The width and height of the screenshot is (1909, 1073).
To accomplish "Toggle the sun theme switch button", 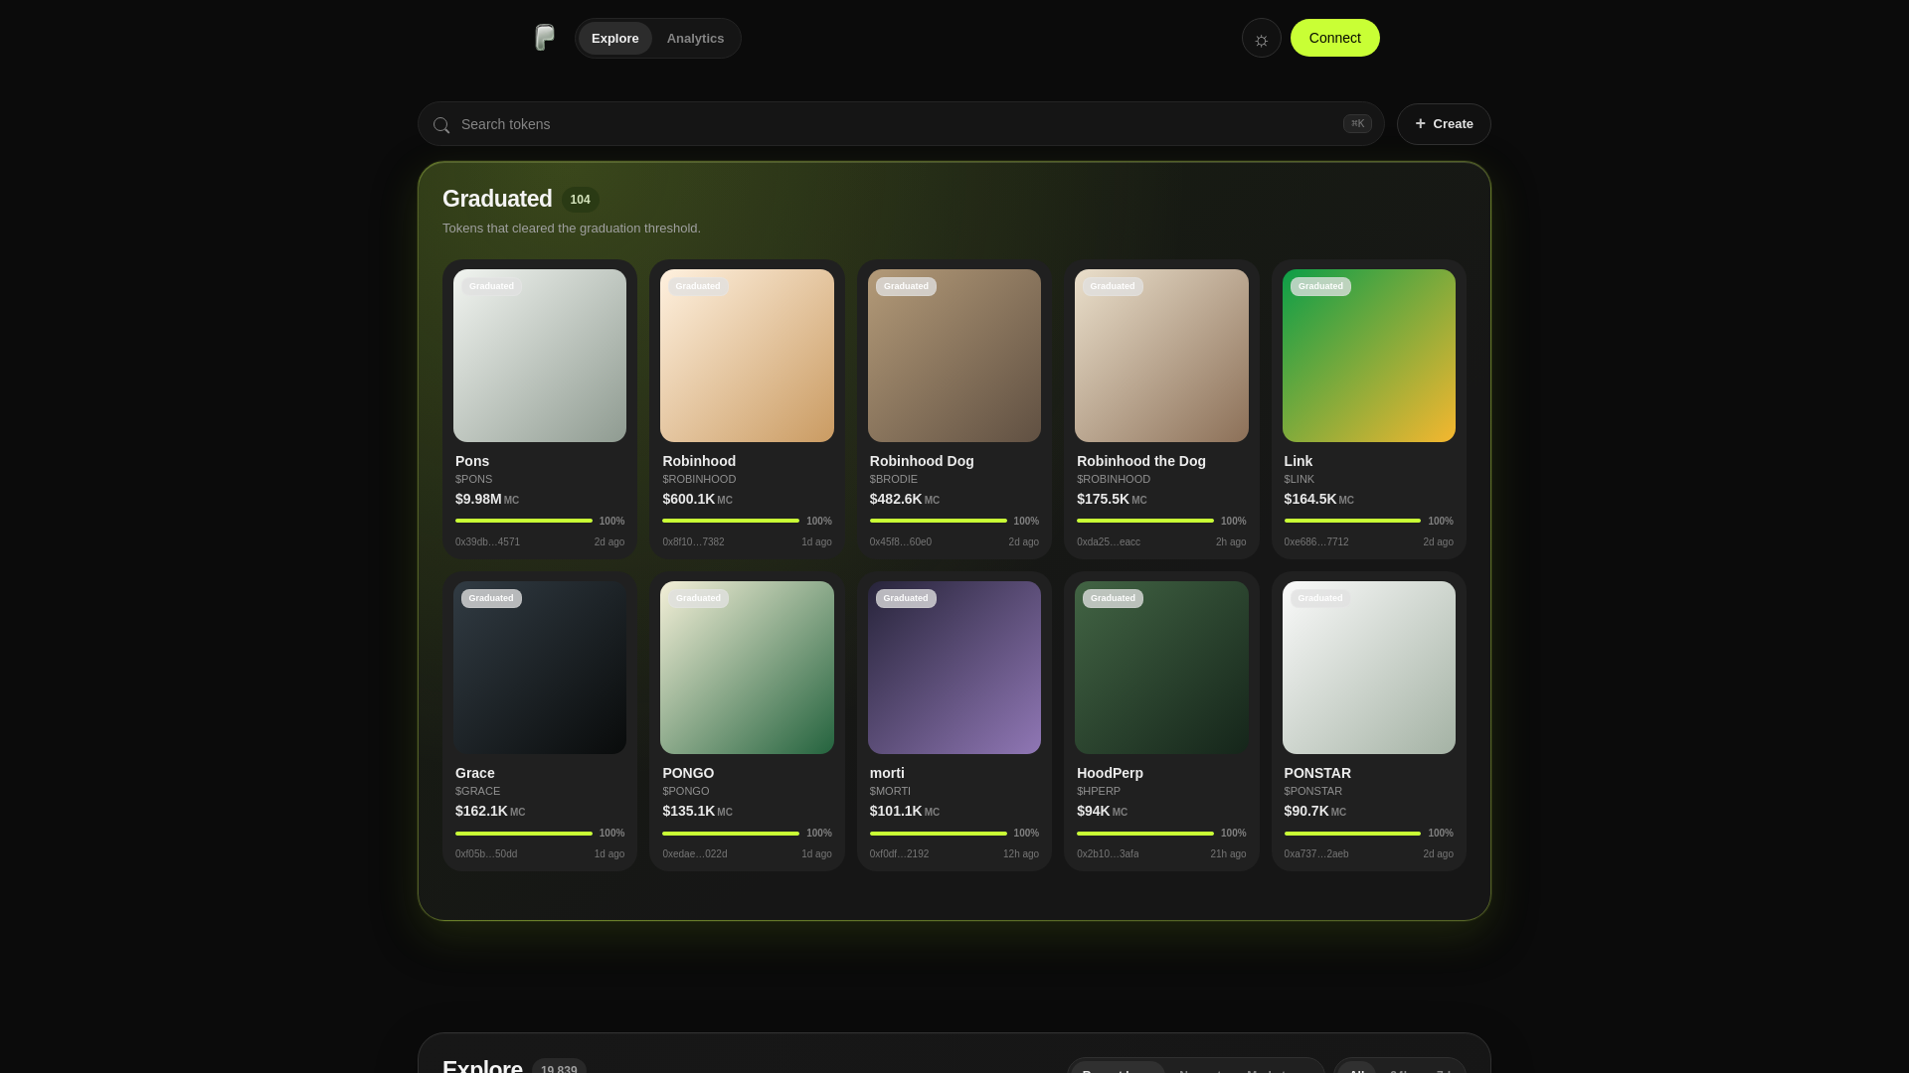I will (x=1261, y=39).
